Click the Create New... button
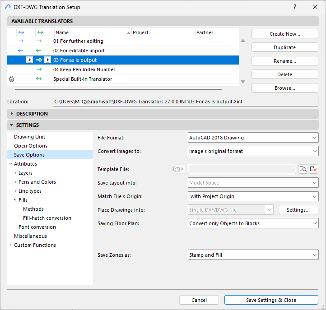326x310 pixels. coord(284,34)
